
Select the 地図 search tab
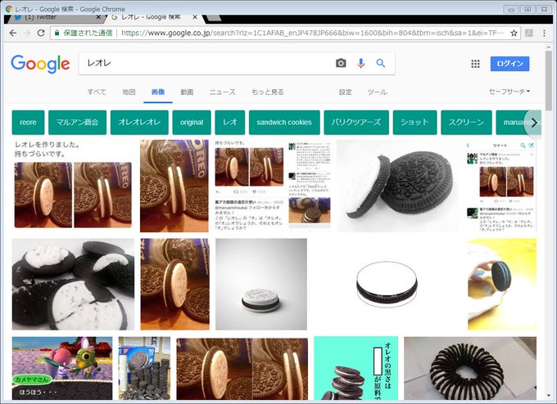pyautogui.click(x=129, y=92)
